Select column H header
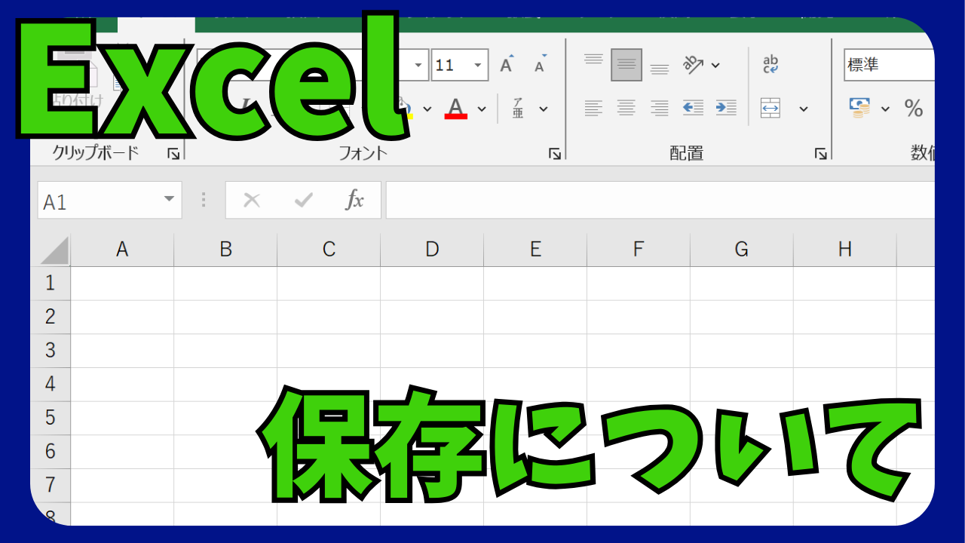The image size is (965, 543). point(845,250)
